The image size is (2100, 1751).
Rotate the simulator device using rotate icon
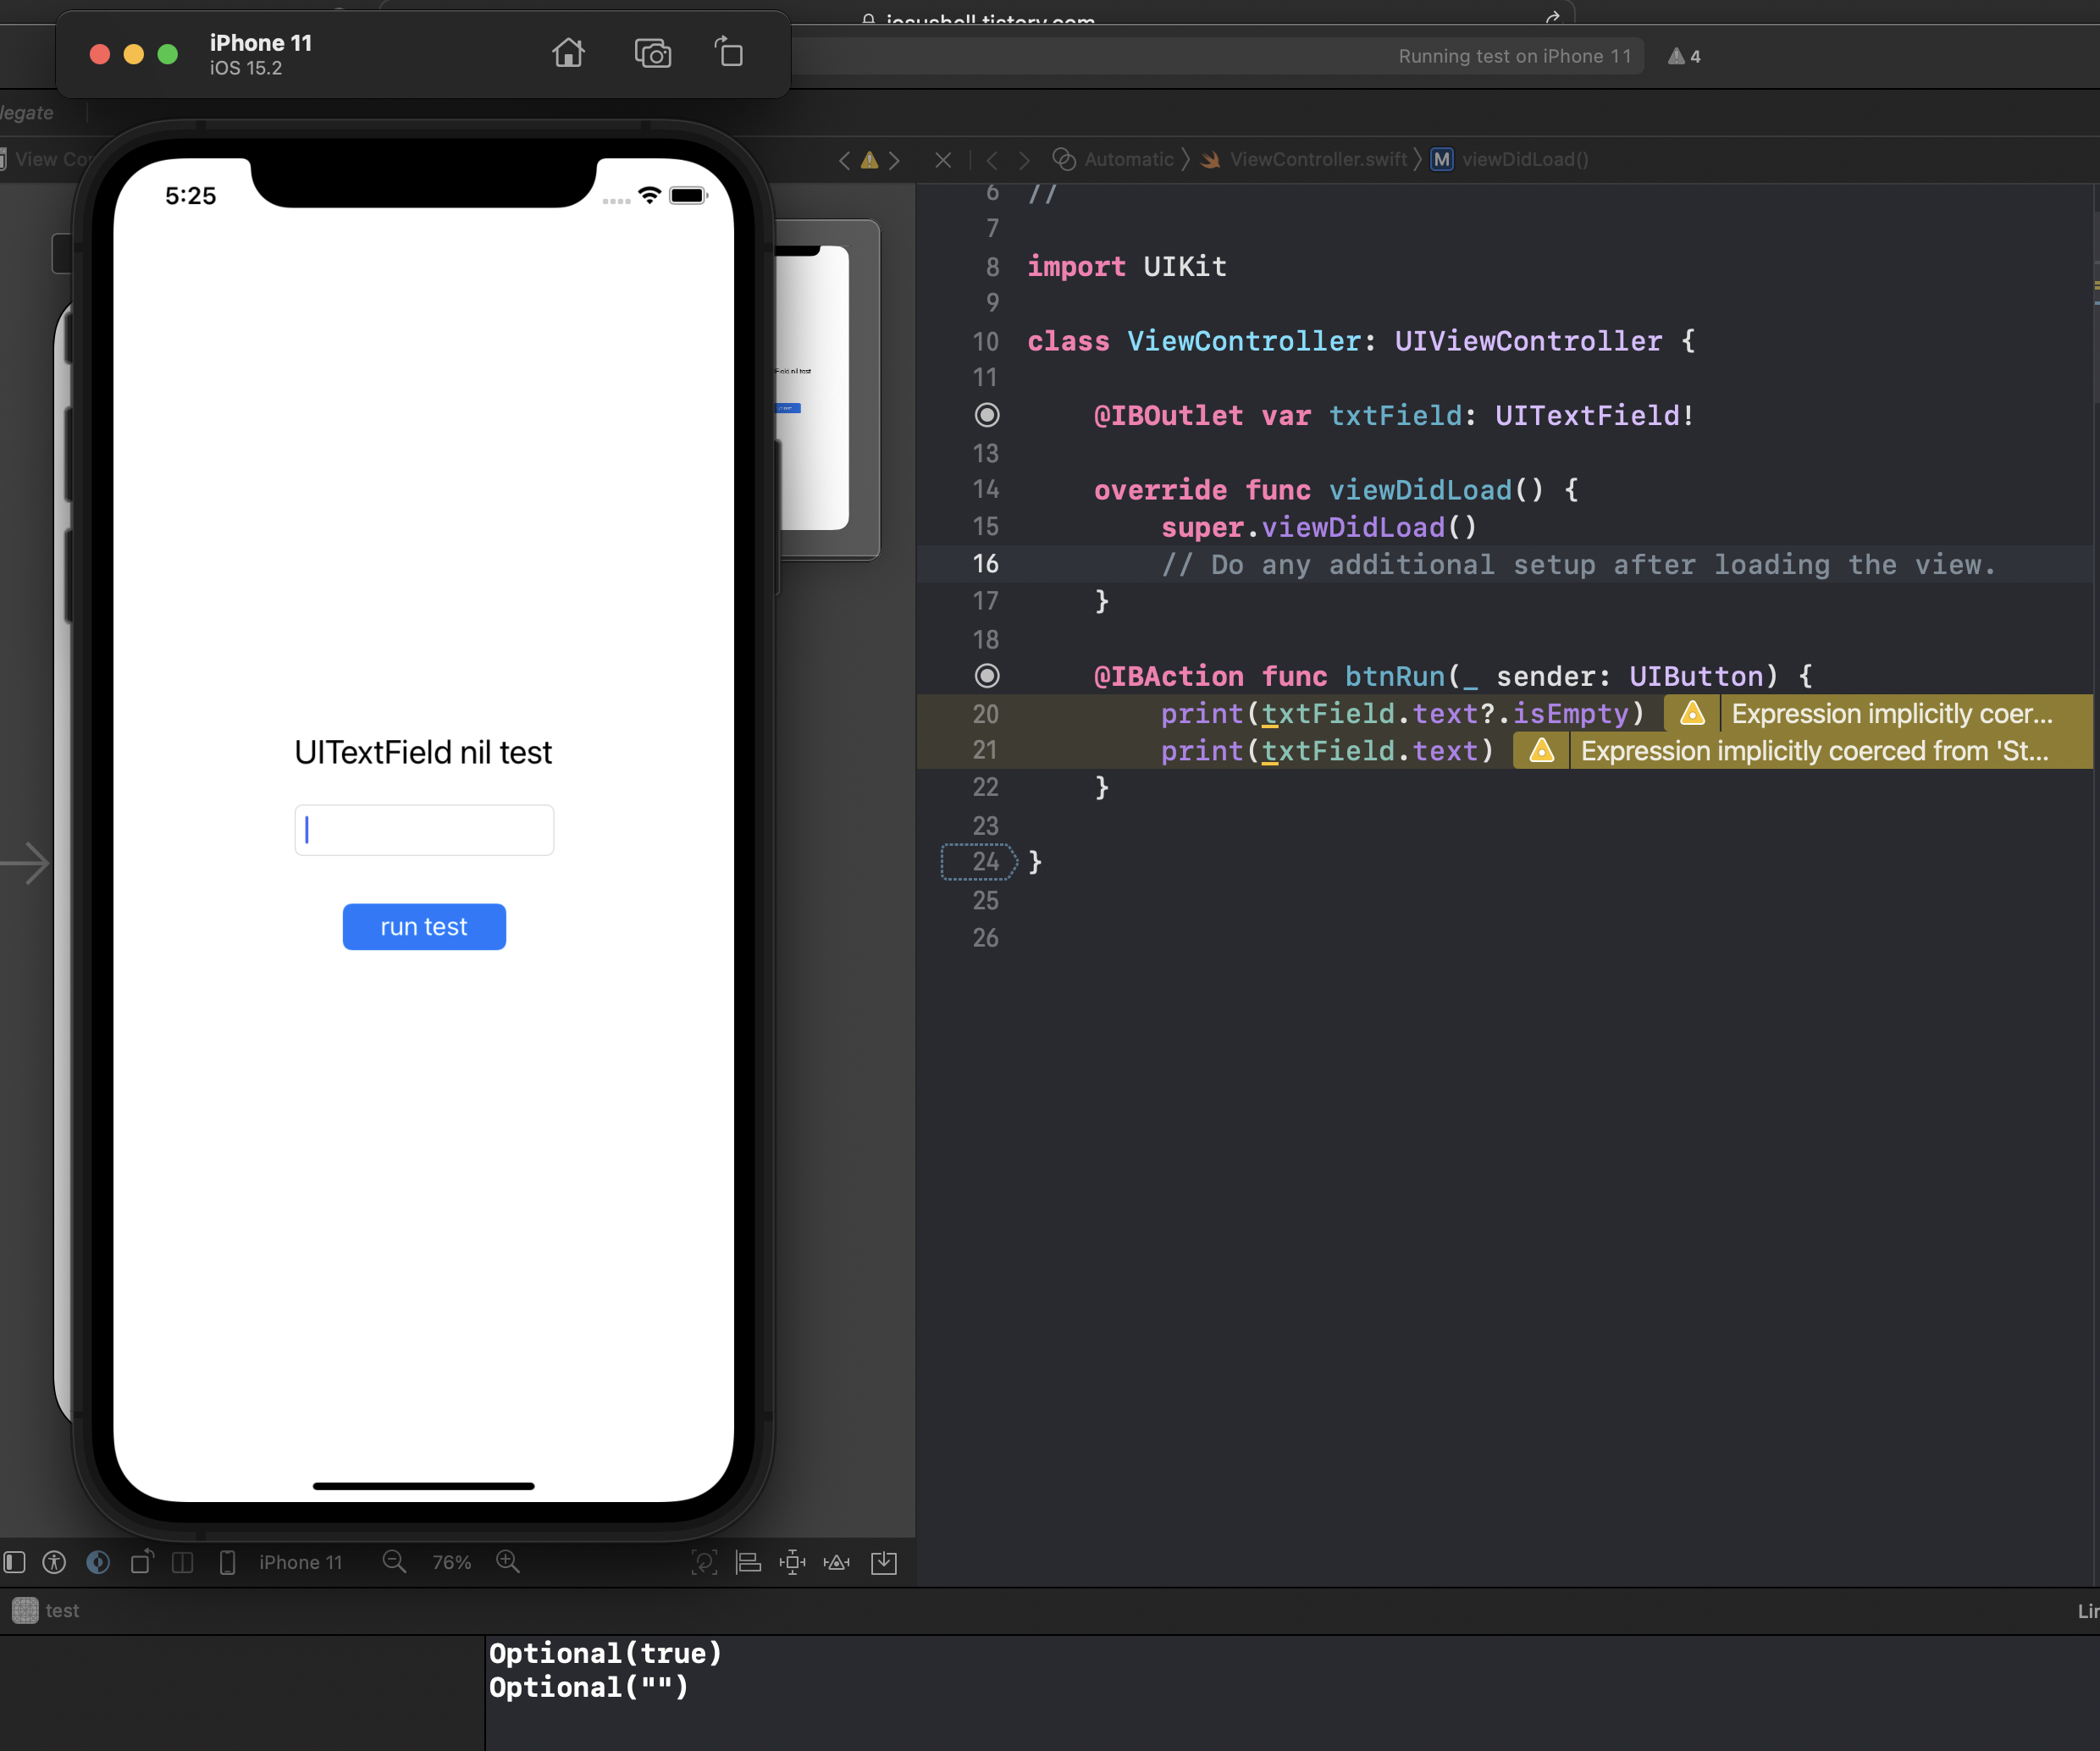[x=729, y=52]
